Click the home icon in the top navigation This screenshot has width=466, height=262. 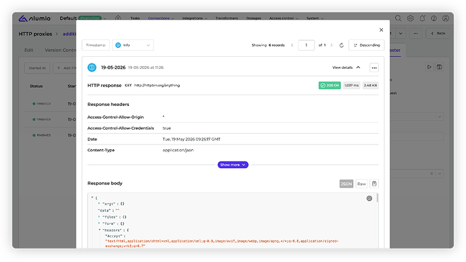[118, 18]
